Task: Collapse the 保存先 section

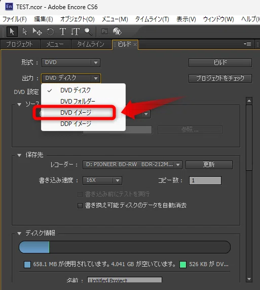Action: click(x=19, y=155)
